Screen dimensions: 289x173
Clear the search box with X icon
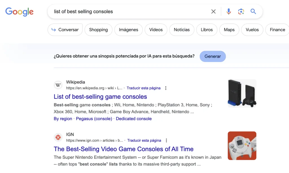click(x=213, y=11)
